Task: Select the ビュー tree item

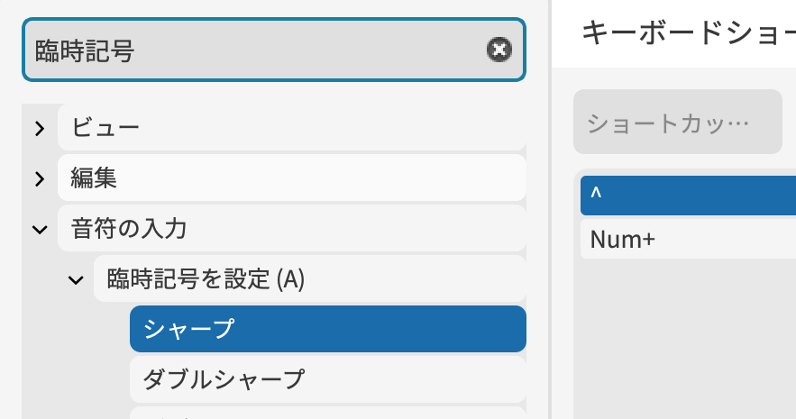Action: click(290, 129)
